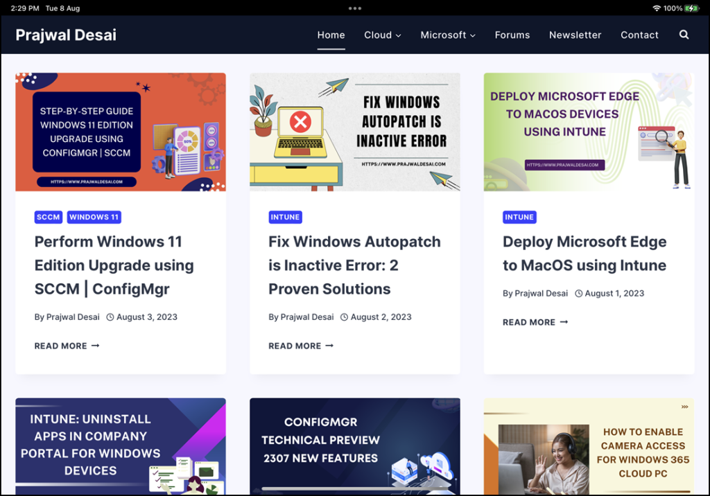Select the SCCM category tag
Screen dimensions: 710x496
pyautogui.click(x=49, y=218)
